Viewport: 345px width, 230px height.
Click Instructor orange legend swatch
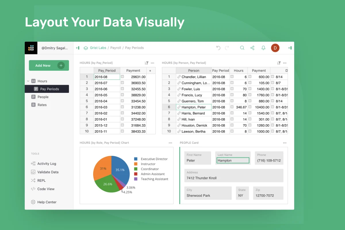[136, 164]
